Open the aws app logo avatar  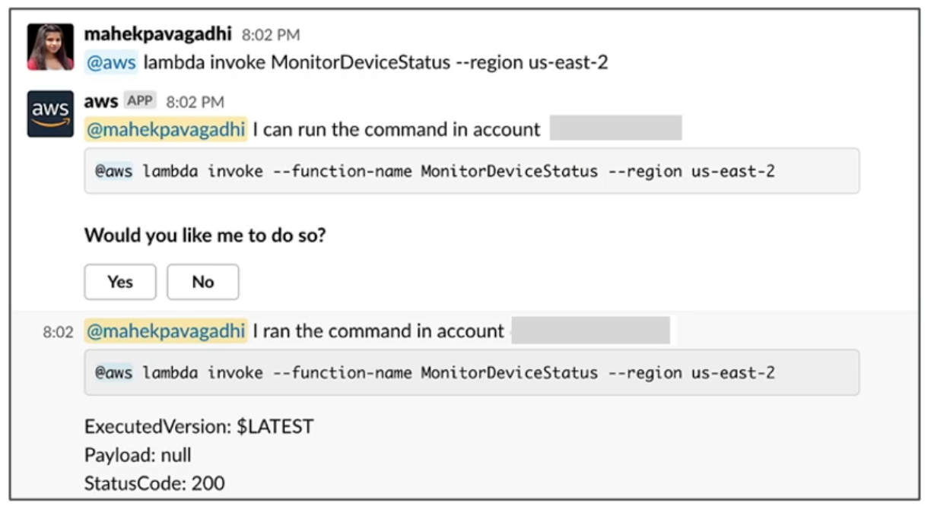click(50, 114)
